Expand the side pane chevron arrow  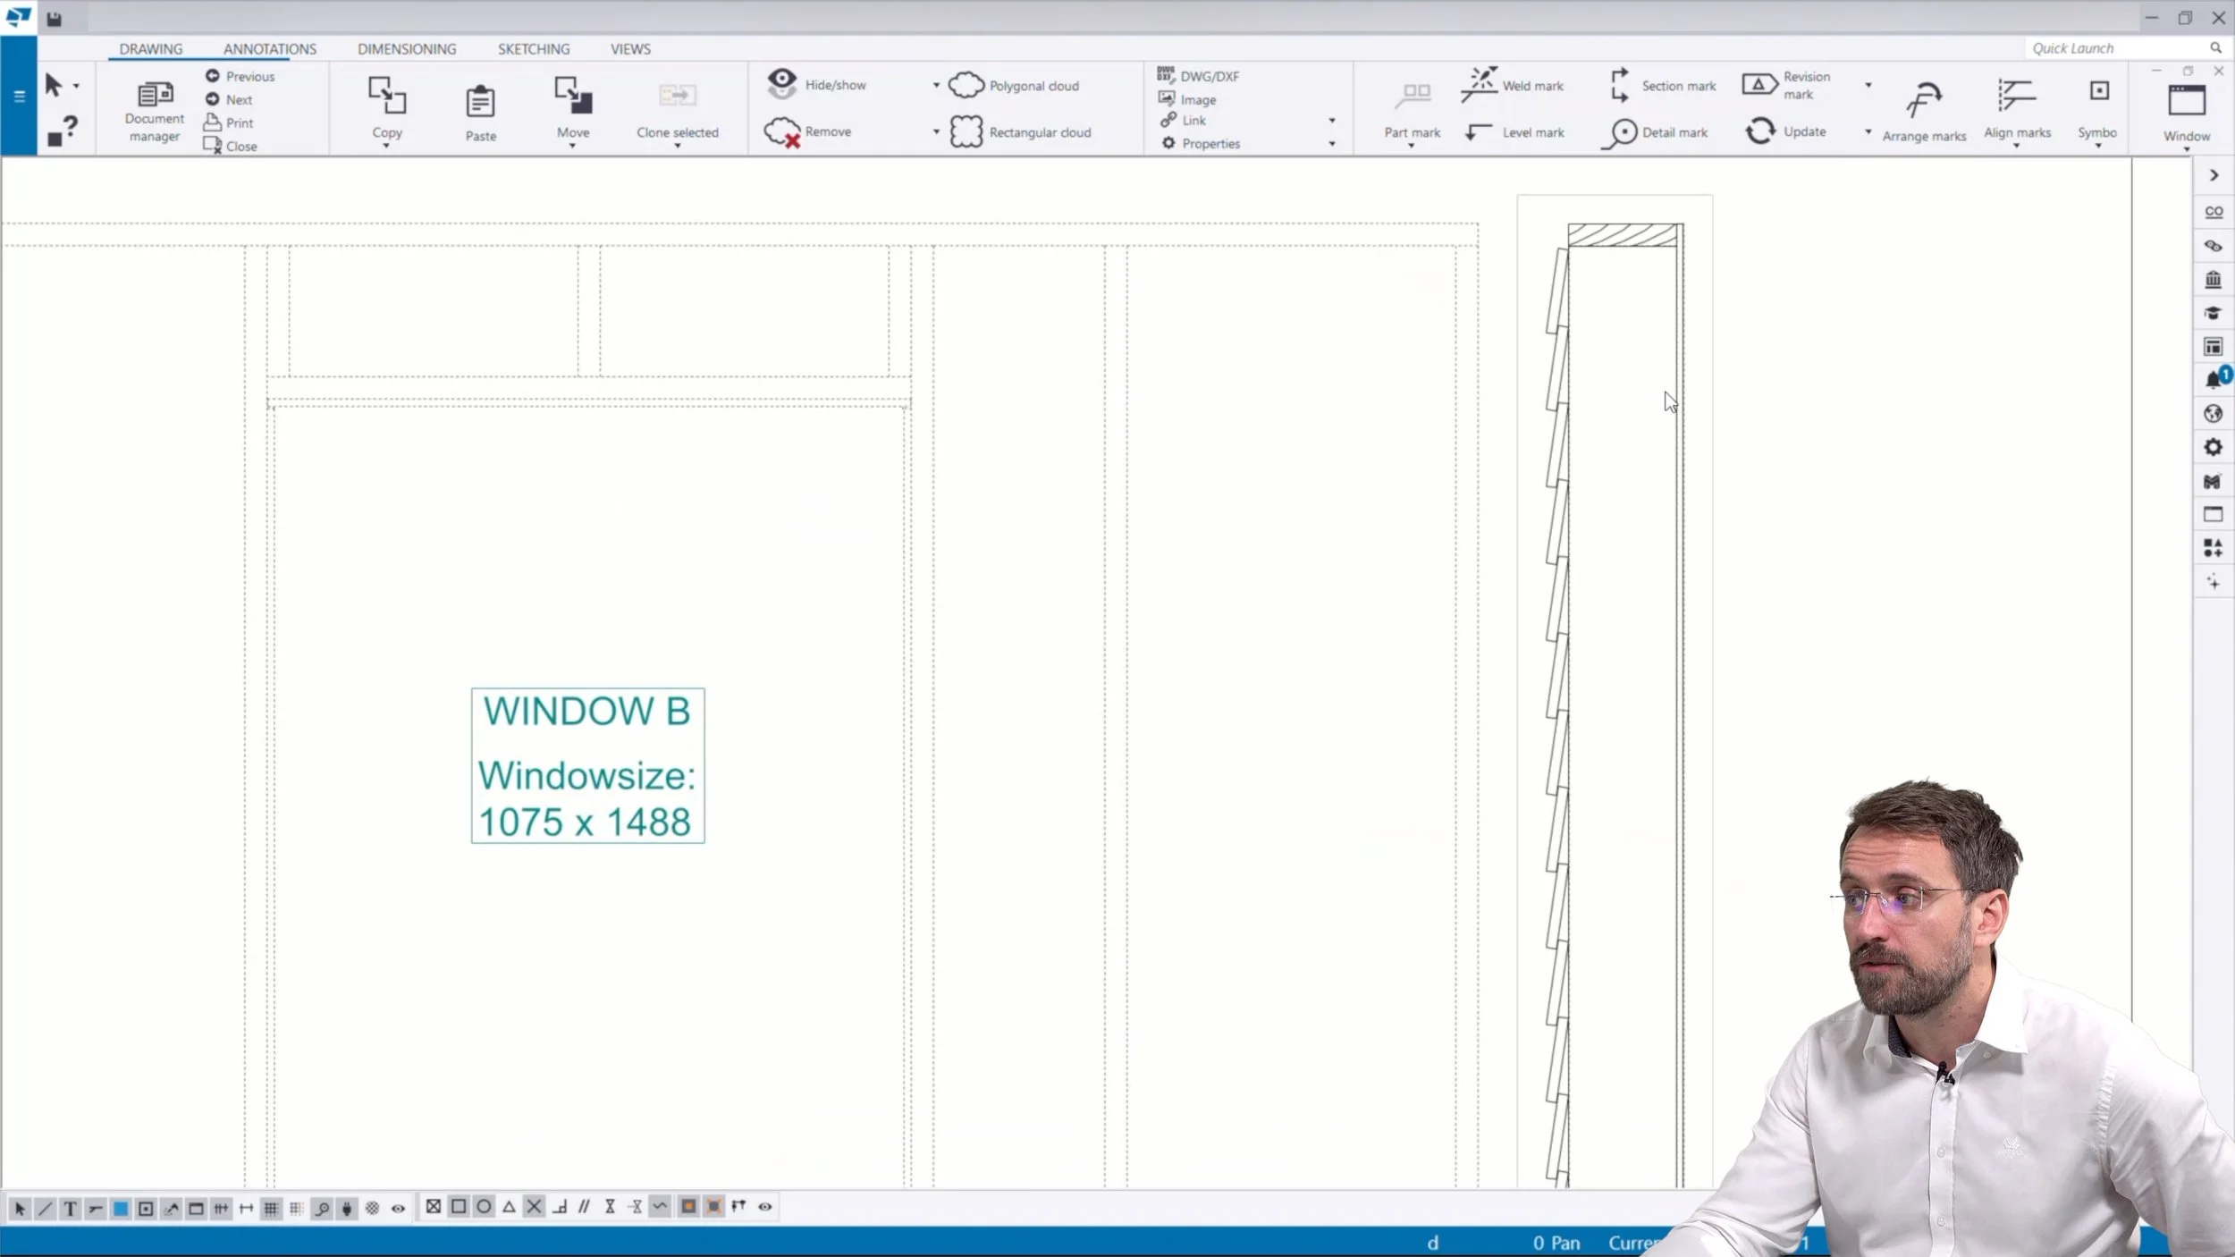[2214, 175]
